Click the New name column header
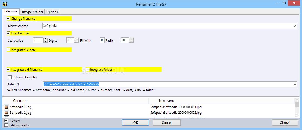302x130 pixels. tap(167, 101)
